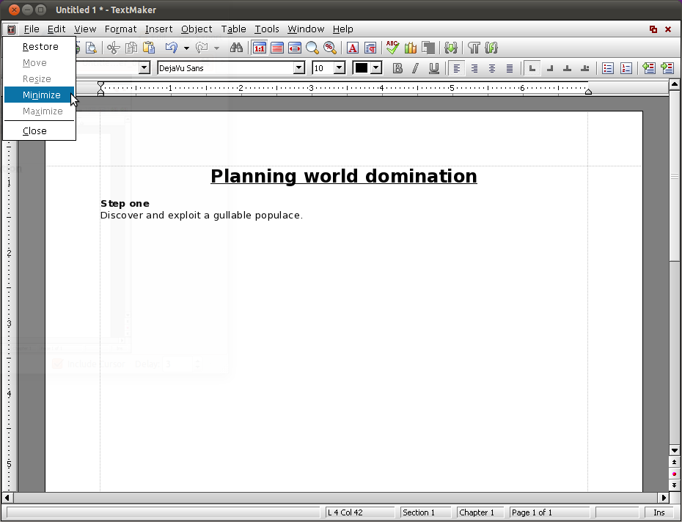
Task: Select Minimize in the window menu
Action: (41, 95)
